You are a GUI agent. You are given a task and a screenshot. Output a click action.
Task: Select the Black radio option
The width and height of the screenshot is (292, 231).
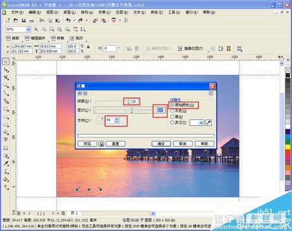point(172,116)
